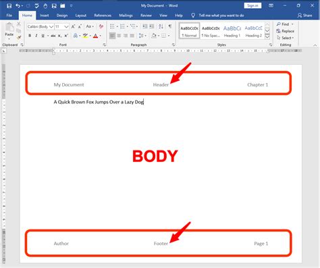Screen dimensions: 320x268
Task: Switch to the References tab
Action: coord(103,16)
